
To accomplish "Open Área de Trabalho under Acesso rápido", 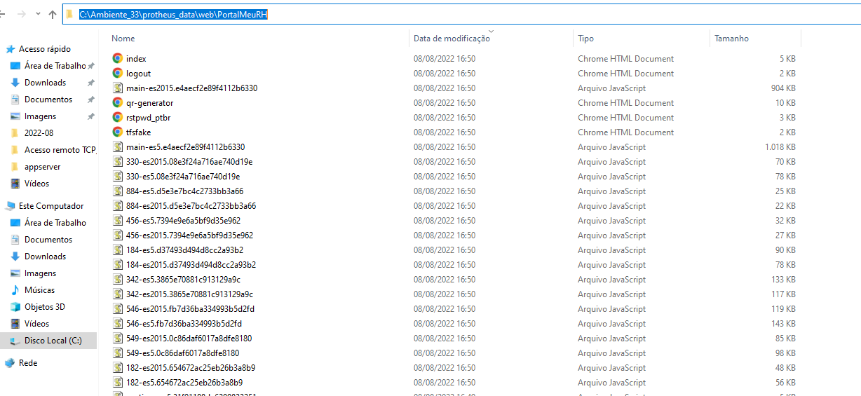I will pos(55,66).
